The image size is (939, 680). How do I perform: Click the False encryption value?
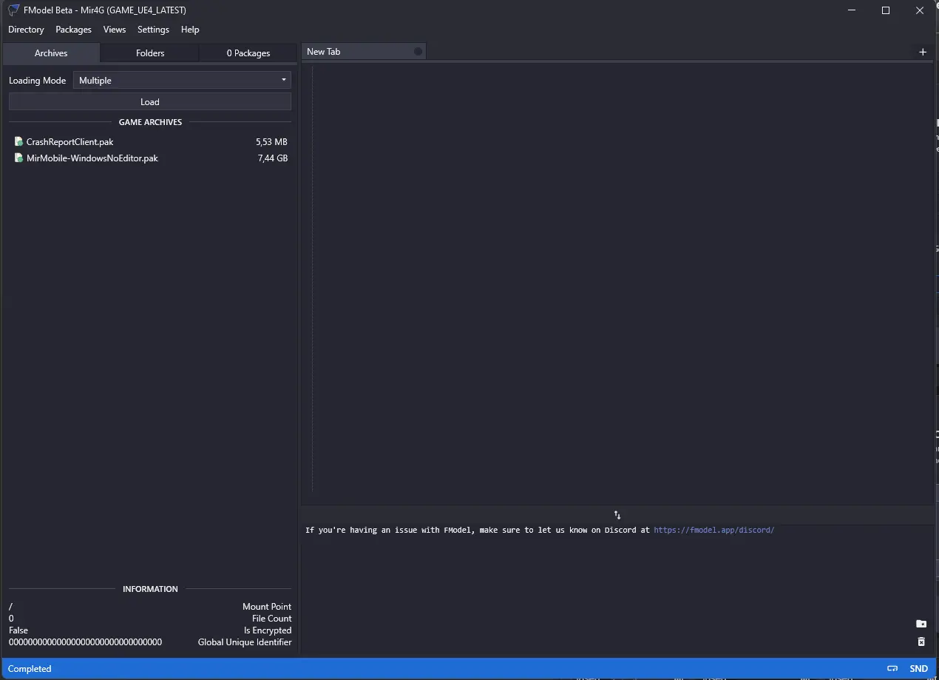[x=18, y=630]
